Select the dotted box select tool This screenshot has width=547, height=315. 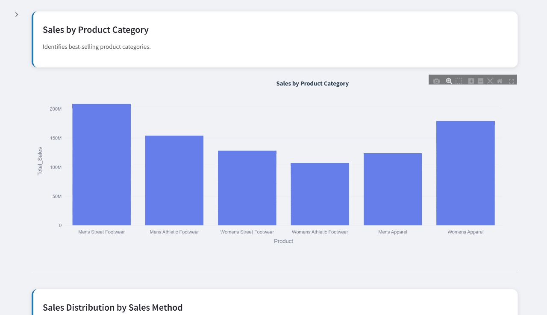(x=459, y=81)
